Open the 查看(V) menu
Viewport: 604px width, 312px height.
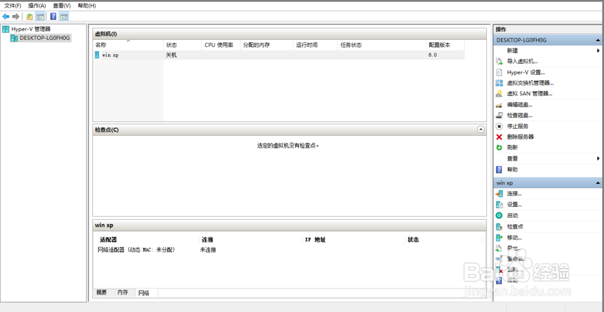pyautogui.click(x=62, y=6)
